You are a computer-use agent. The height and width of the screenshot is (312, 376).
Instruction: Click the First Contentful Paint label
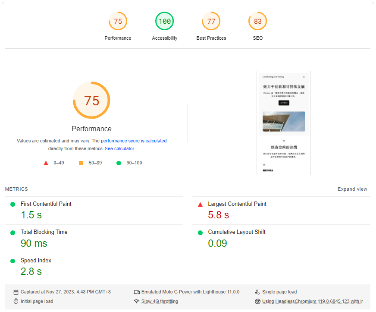tap(46, 204)
